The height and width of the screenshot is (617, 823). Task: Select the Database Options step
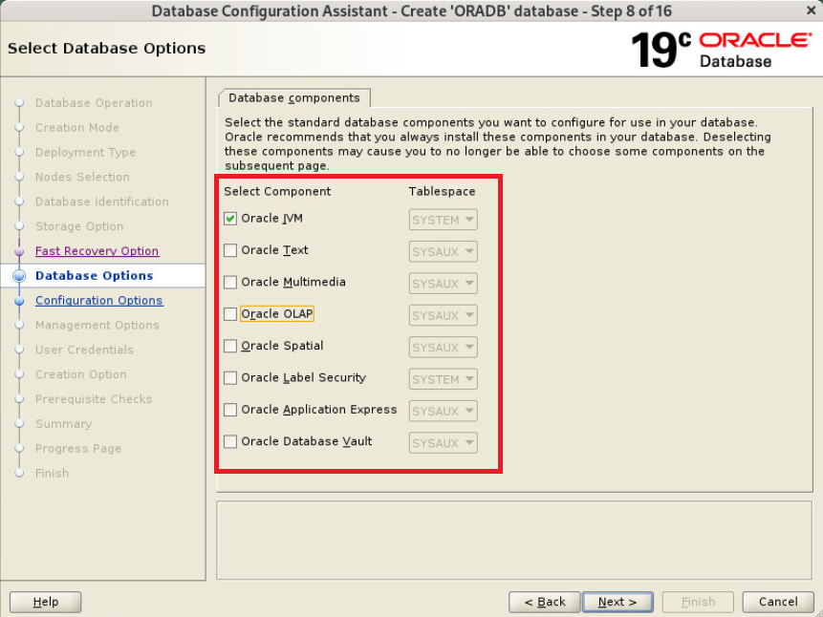point(94,275)
